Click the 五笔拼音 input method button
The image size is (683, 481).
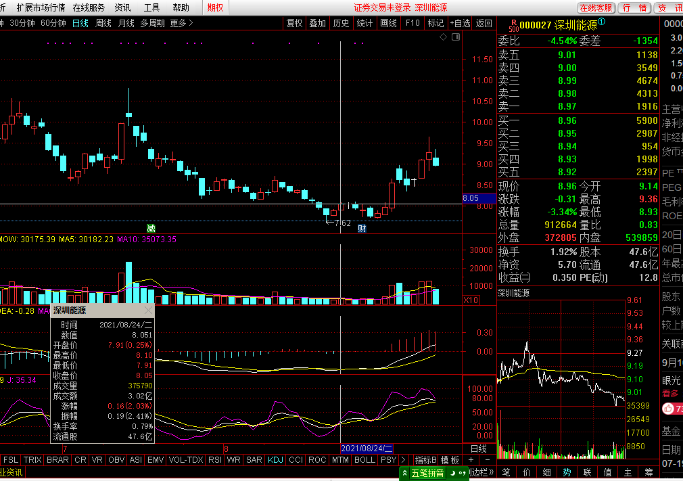point(427,473)
